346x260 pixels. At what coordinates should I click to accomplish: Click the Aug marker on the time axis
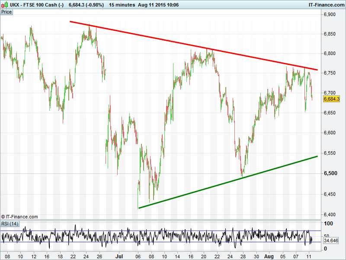tap(269, 257)
